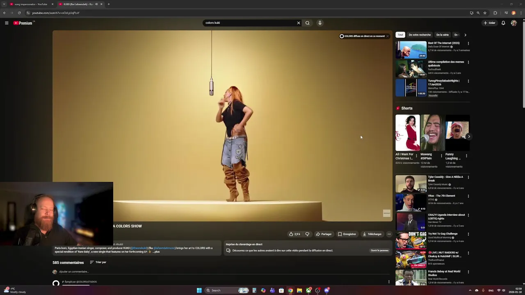Open the Mawang #DIPlein short
525x295 pixels.
point(432,133)
